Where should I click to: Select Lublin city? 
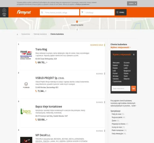[126, 68]
